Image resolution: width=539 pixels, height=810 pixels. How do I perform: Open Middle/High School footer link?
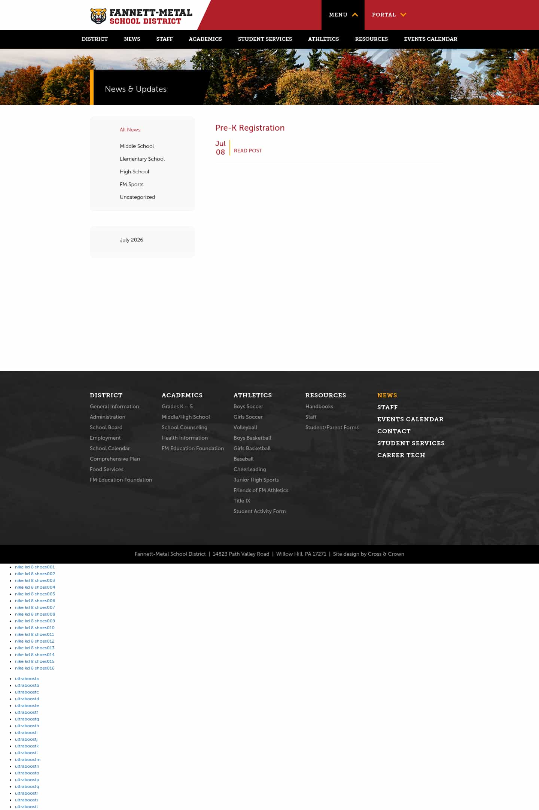[x=186, y=417]
